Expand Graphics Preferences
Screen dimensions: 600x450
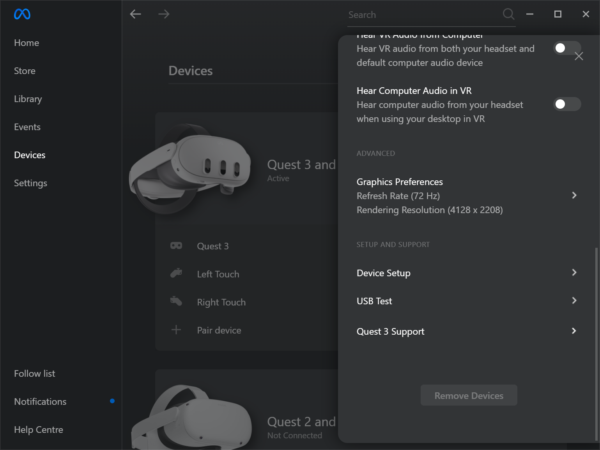coord(574,195)
